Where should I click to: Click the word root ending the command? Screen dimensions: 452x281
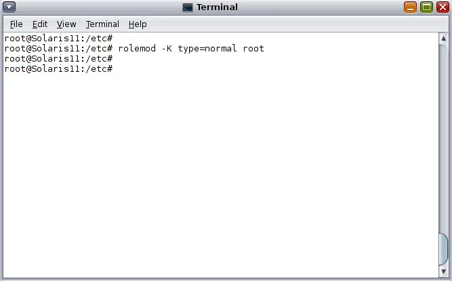pos(253,49)
